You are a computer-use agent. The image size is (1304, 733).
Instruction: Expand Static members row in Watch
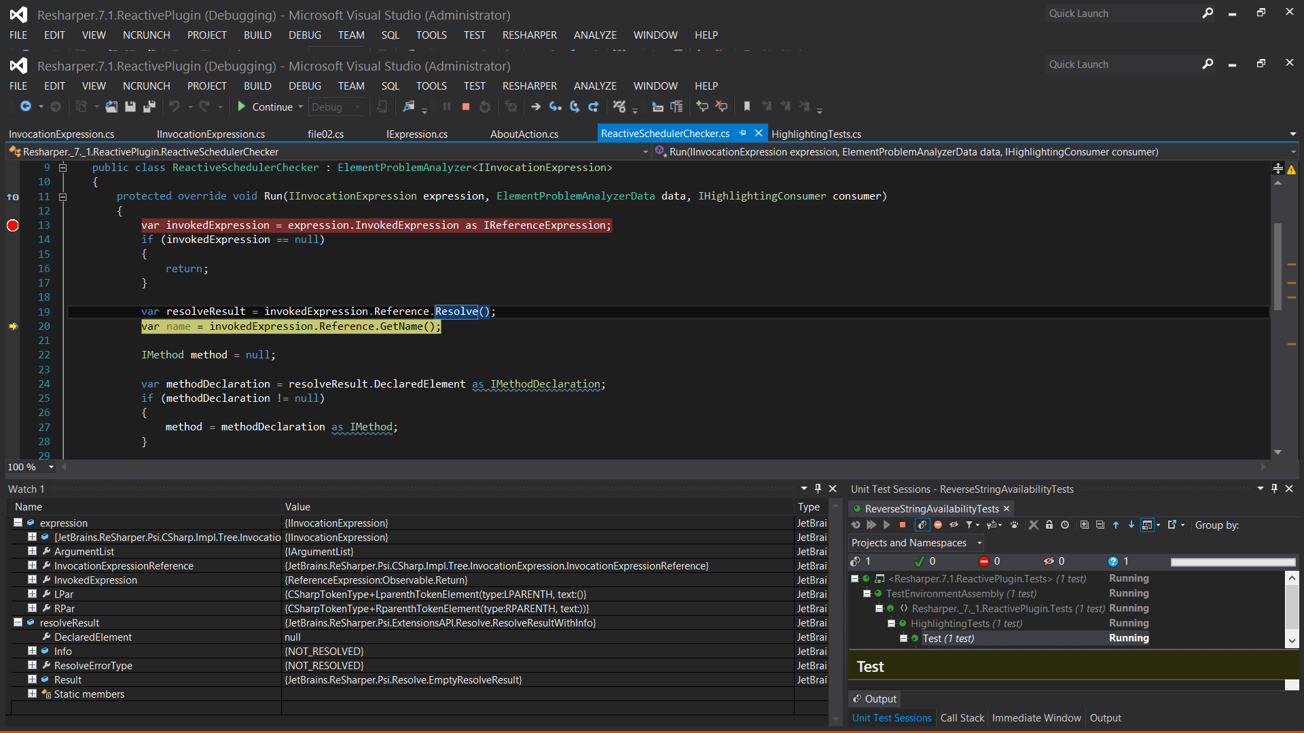pos(32,694)
